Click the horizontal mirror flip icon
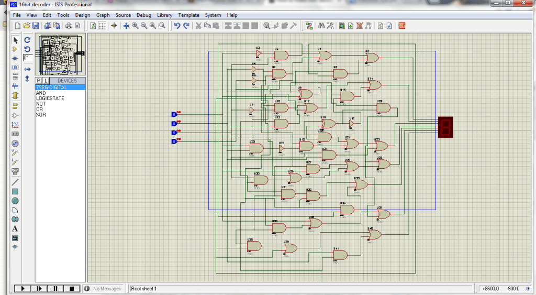The image size is (536, 295). coord(27,69)
